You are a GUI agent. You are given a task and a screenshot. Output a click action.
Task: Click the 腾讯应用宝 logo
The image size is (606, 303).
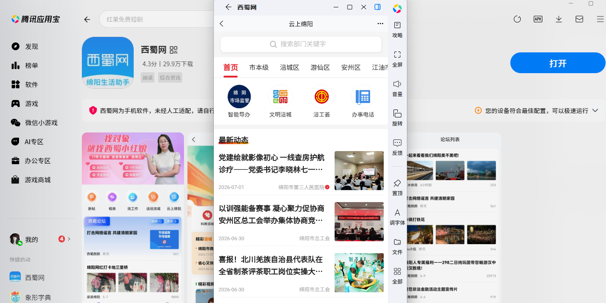(x=35, y=19)
